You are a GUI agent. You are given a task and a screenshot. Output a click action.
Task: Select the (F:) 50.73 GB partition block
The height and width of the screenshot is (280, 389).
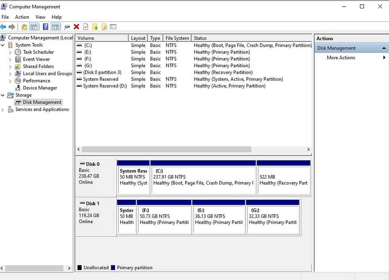tap(164, 217)
